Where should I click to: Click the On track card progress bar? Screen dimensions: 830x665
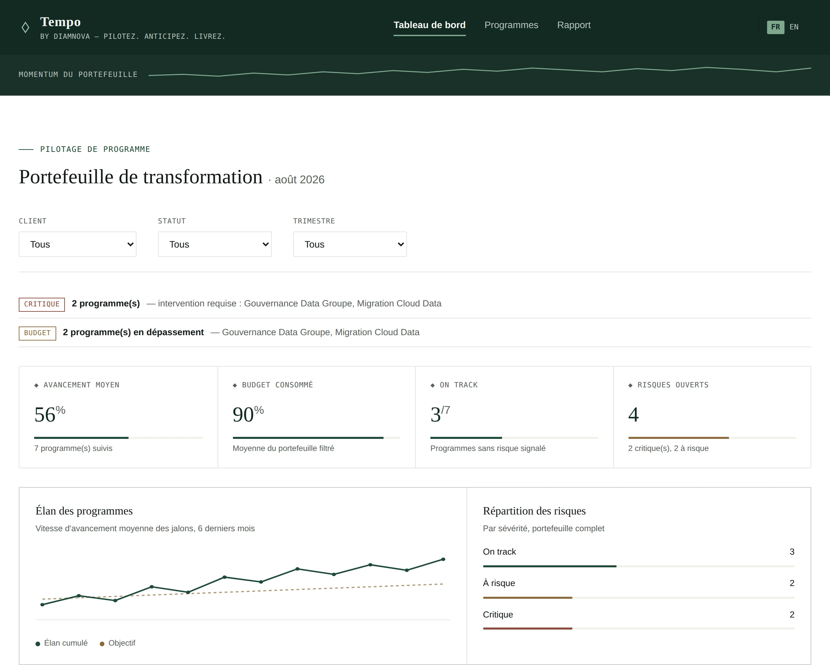coord(514,438)
